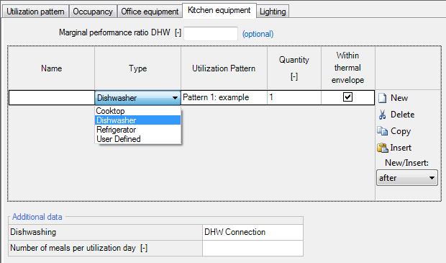Uncheck the Within thermal envelope checkbox
446x263 pixels.
click(x=347, y=97)
